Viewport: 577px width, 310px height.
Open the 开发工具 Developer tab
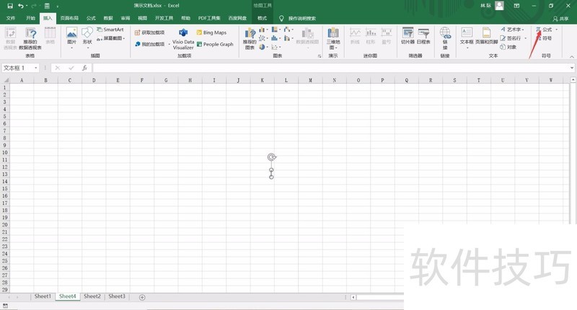point(164,18)
